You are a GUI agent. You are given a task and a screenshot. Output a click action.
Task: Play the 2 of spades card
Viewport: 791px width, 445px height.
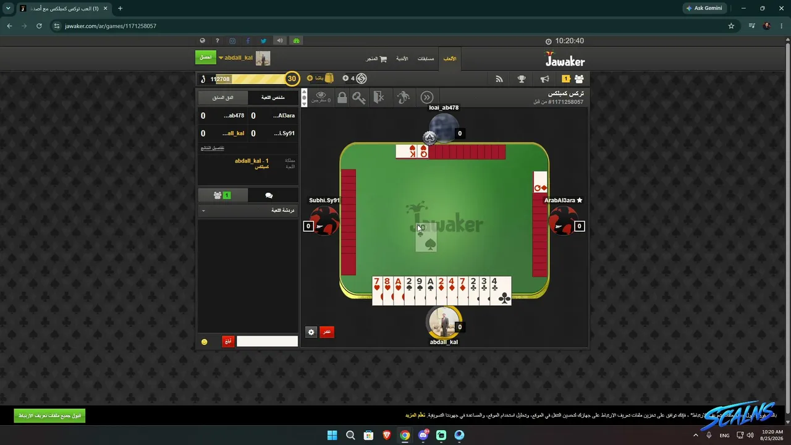tap(409, 290)
